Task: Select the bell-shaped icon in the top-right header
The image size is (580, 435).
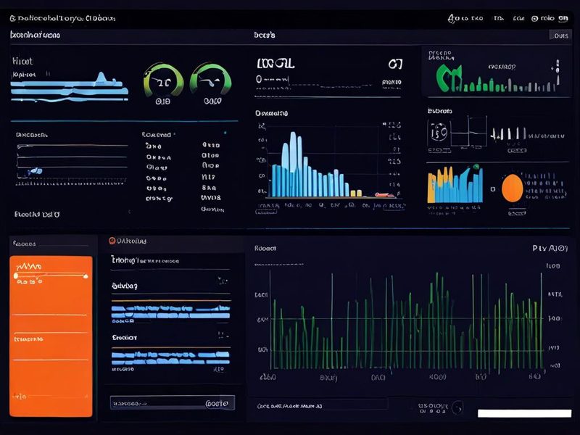Action: tap(452, 18)
